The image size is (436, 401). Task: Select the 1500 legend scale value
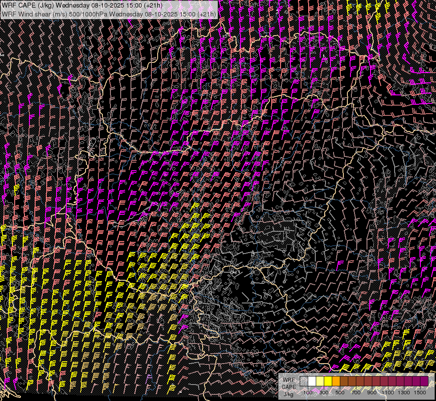[420, 393]
